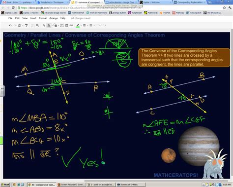
Task: Select the Shape tool
Action: coord(56,25)
